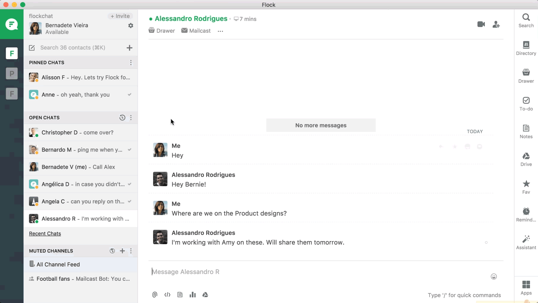Open the Drawer sidebar app

click(x=526, y=76)
